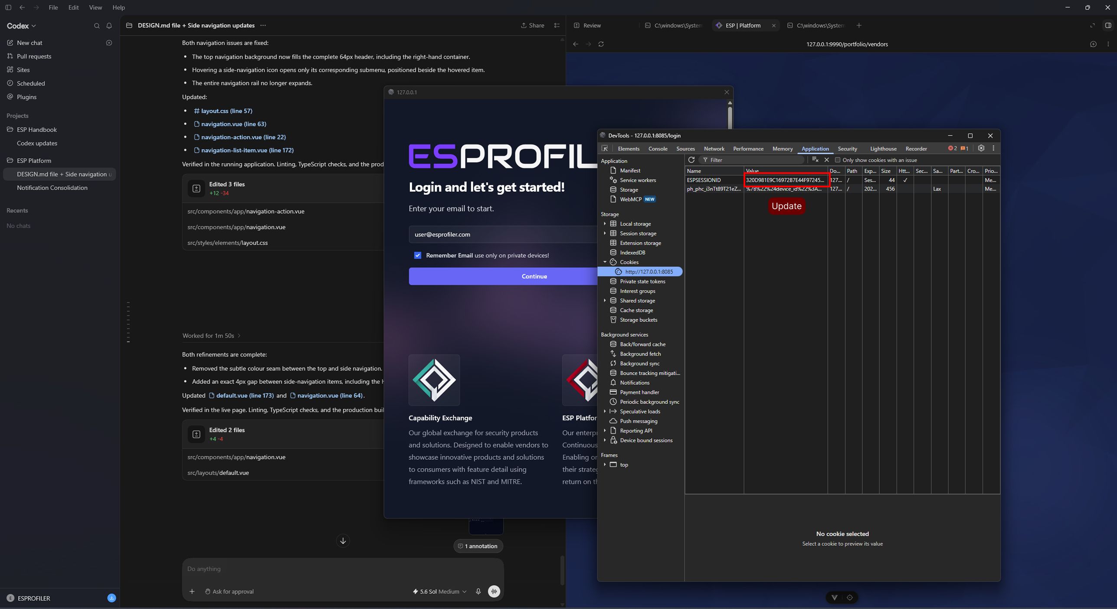Viewport: 1117px width, 609px height.
Task: Jump to latest message with down arrow
Action: (x=343, y=541)
